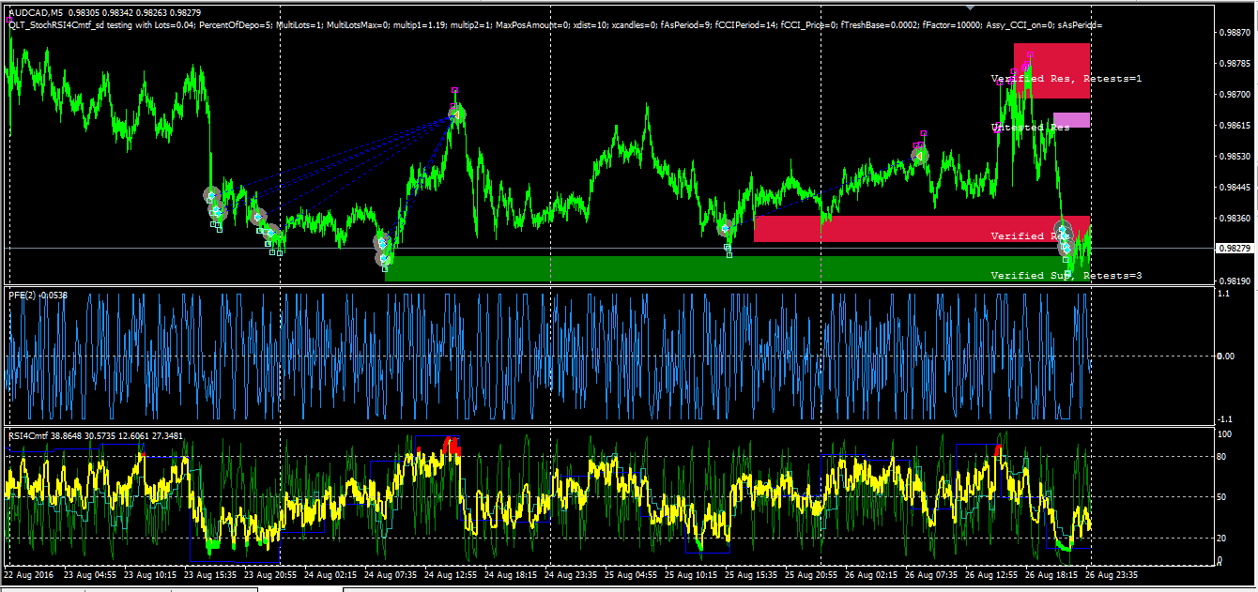Viewport: 1258px width, 592px height.
Task: Click the '25 Aug 04:55' time label
Action: (x=629, y=574)
